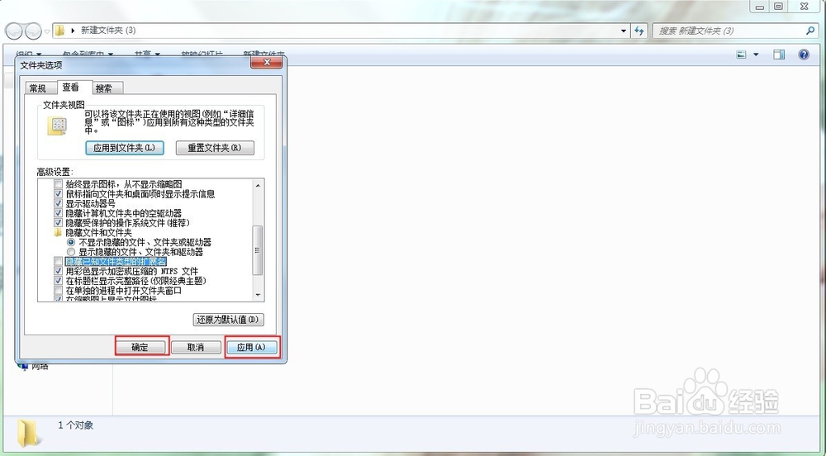The width and height of the screenshot is (826, 456).
Task: Maximize the Explorer window
Action: 779,7
